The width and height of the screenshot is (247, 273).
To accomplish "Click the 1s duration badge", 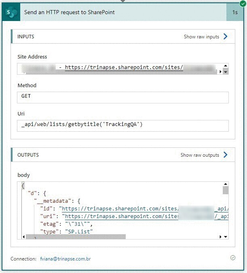I will [235, 12].
